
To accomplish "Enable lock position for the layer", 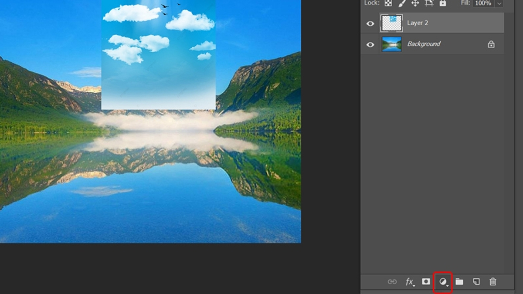I will tap(415, 3).
